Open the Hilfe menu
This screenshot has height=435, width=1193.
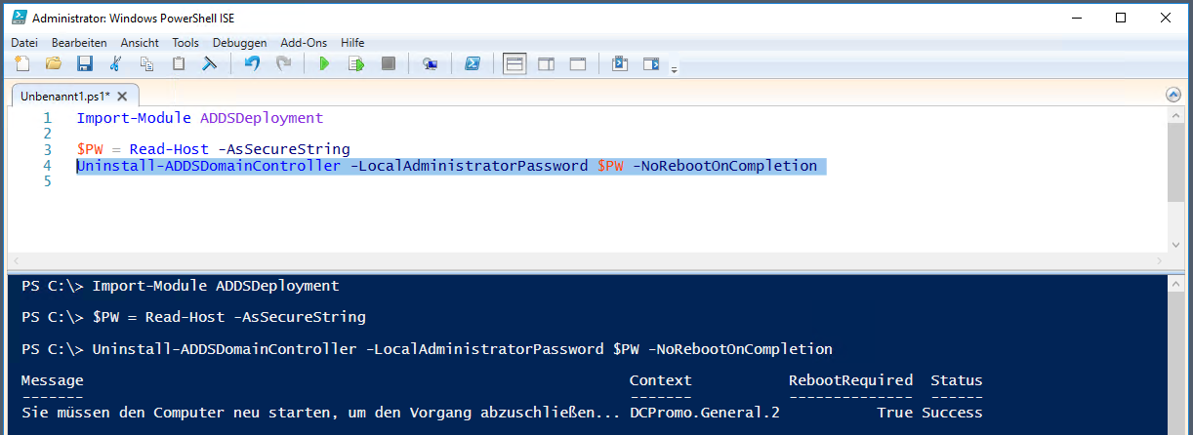352,43
